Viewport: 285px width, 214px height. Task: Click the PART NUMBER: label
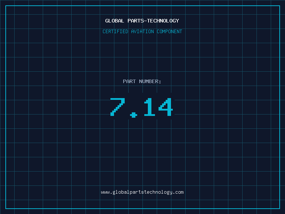(142, 81)
